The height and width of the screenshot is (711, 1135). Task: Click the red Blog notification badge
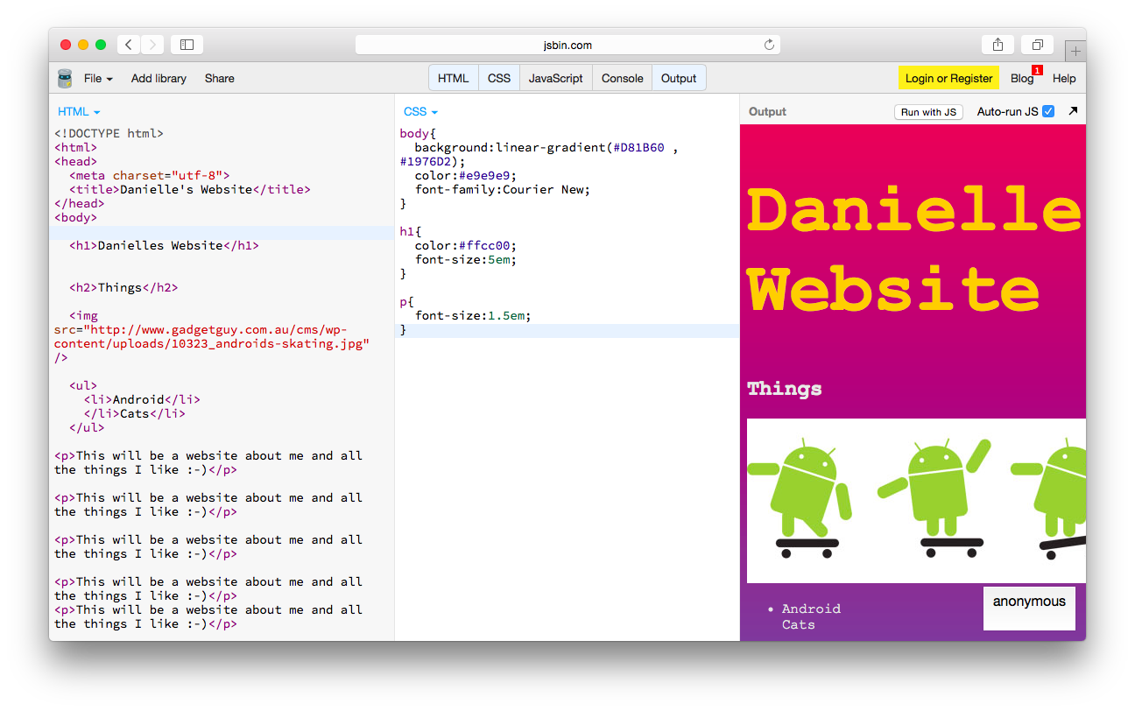pyautogui.click(x=1037, y=70)
